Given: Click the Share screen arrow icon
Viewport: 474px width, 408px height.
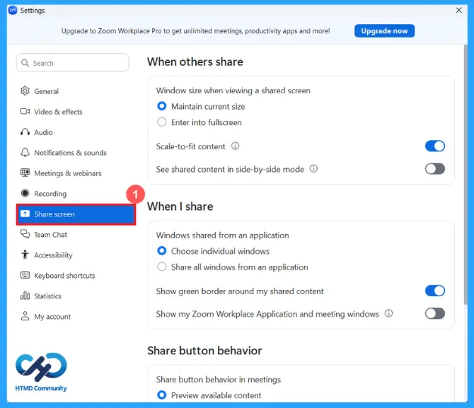Looking at the screenshot, I should 25,214.
